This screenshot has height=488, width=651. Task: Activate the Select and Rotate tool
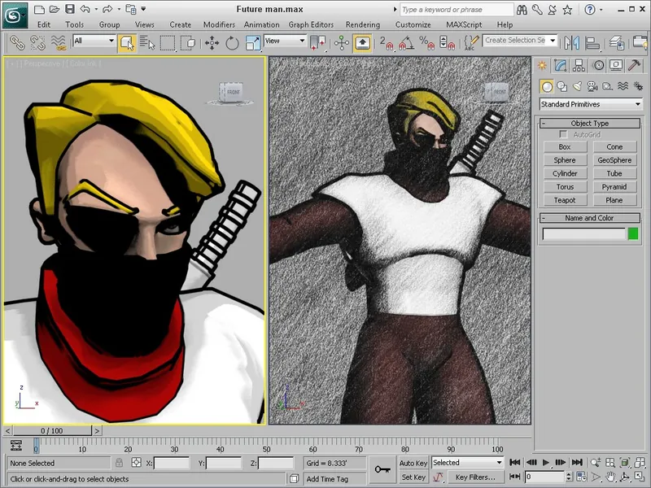[x=232, y=42]
